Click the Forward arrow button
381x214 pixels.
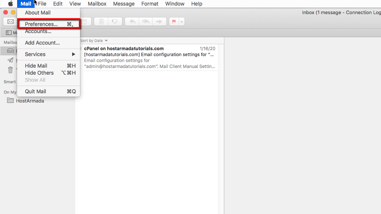click(159, 22)
